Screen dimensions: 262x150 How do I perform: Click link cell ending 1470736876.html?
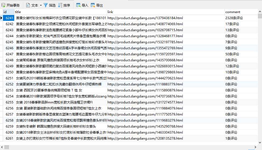point(165,96)
